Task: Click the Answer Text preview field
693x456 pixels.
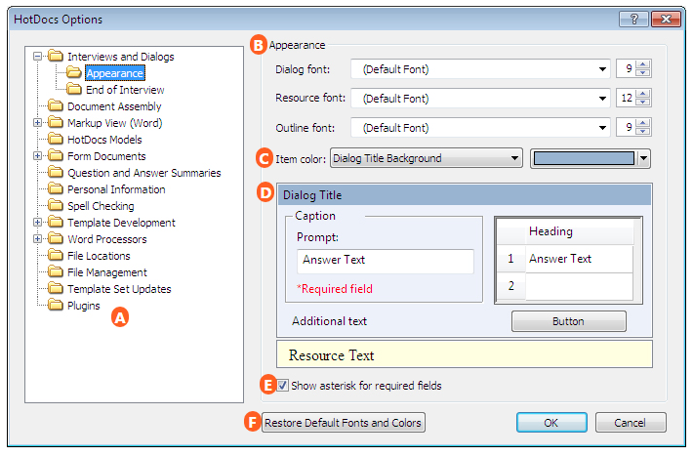Action: pyautogui.click(x=386, y=261)
